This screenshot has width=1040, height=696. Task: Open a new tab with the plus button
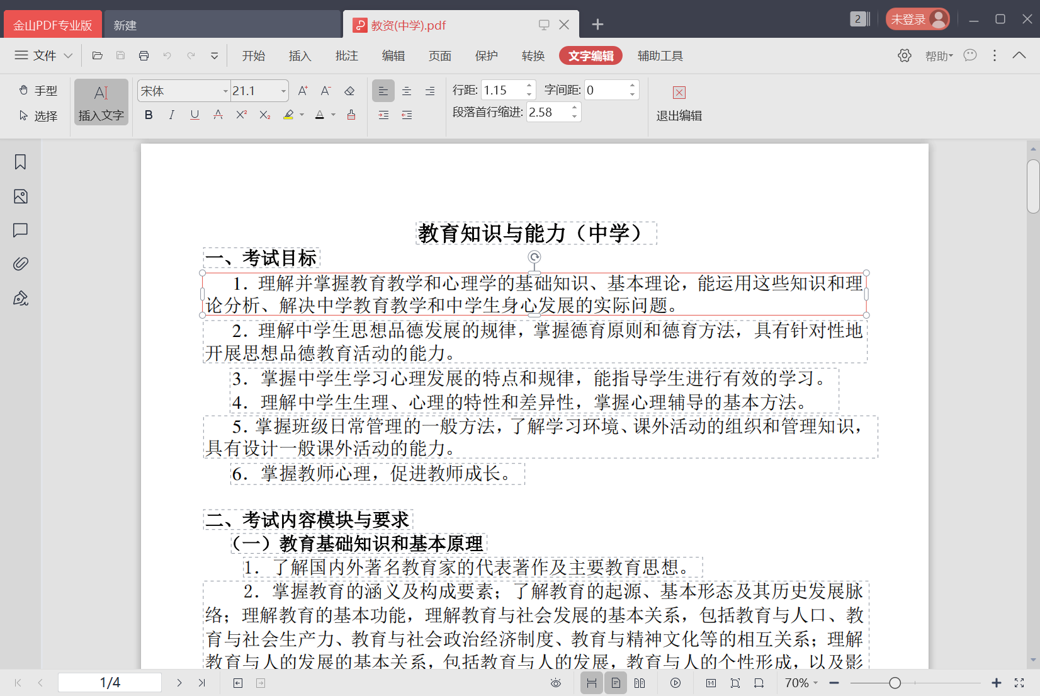click(x=598, y=25)
